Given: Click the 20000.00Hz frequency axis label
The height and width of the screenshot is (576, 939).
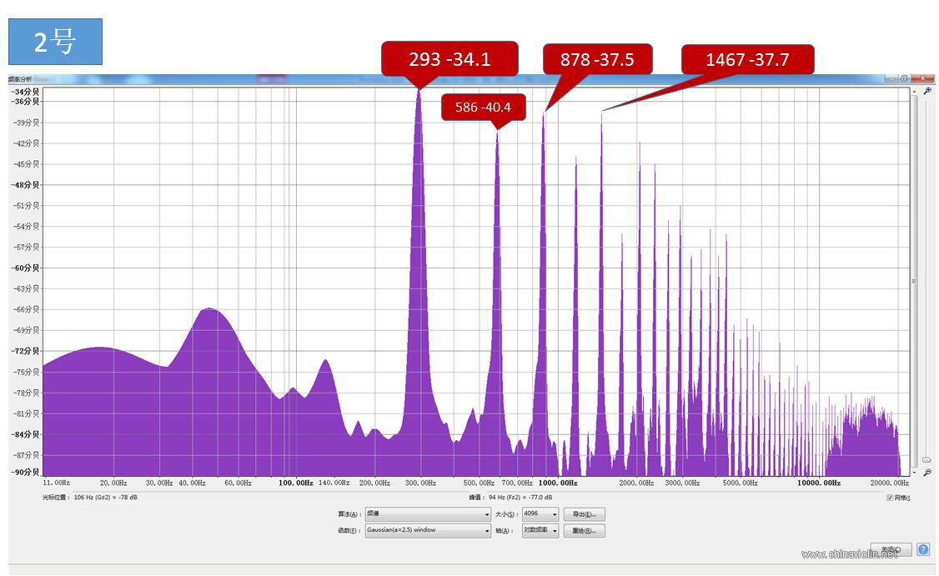Looking at the screenshot, I should [889, 483].
